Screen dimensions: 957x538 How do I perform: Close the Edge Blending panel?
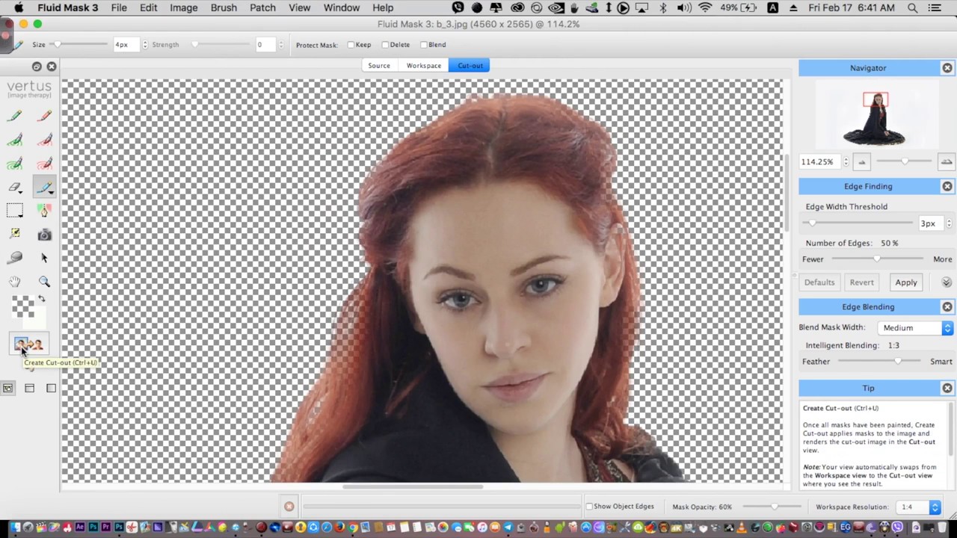tap(947, 307)
